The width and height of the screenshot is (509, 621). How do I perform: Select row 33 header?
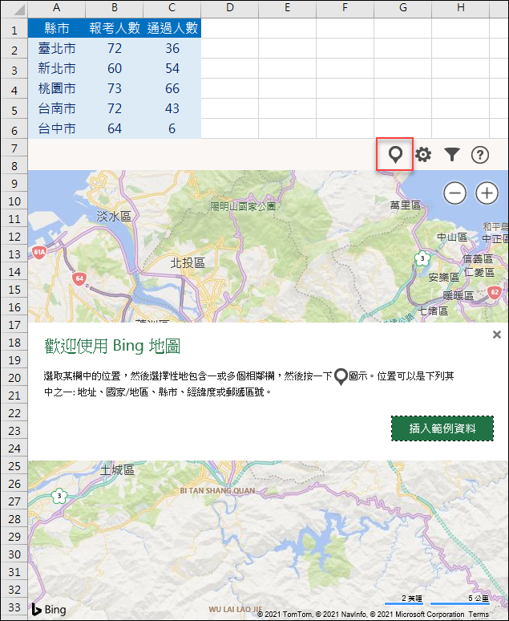(14, 607)
